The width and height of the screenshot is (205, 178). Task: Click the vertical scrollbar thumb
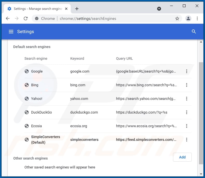(x=201, y=113)
